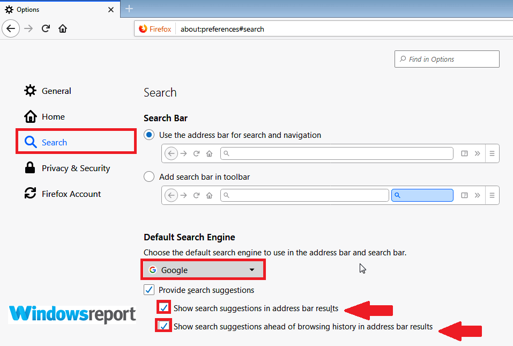Select the Search preferences category
The height and width of the screenshot is (346, 513).
coord(76,142)
